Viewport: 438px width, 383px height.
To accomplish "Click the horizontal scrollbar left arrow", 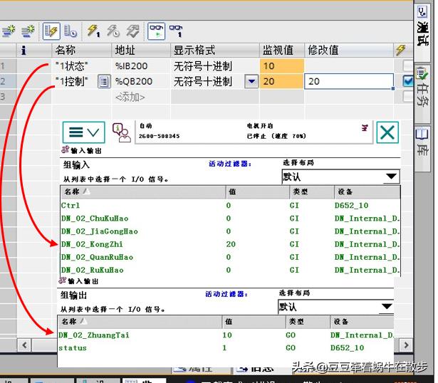I will click(25, 345).
